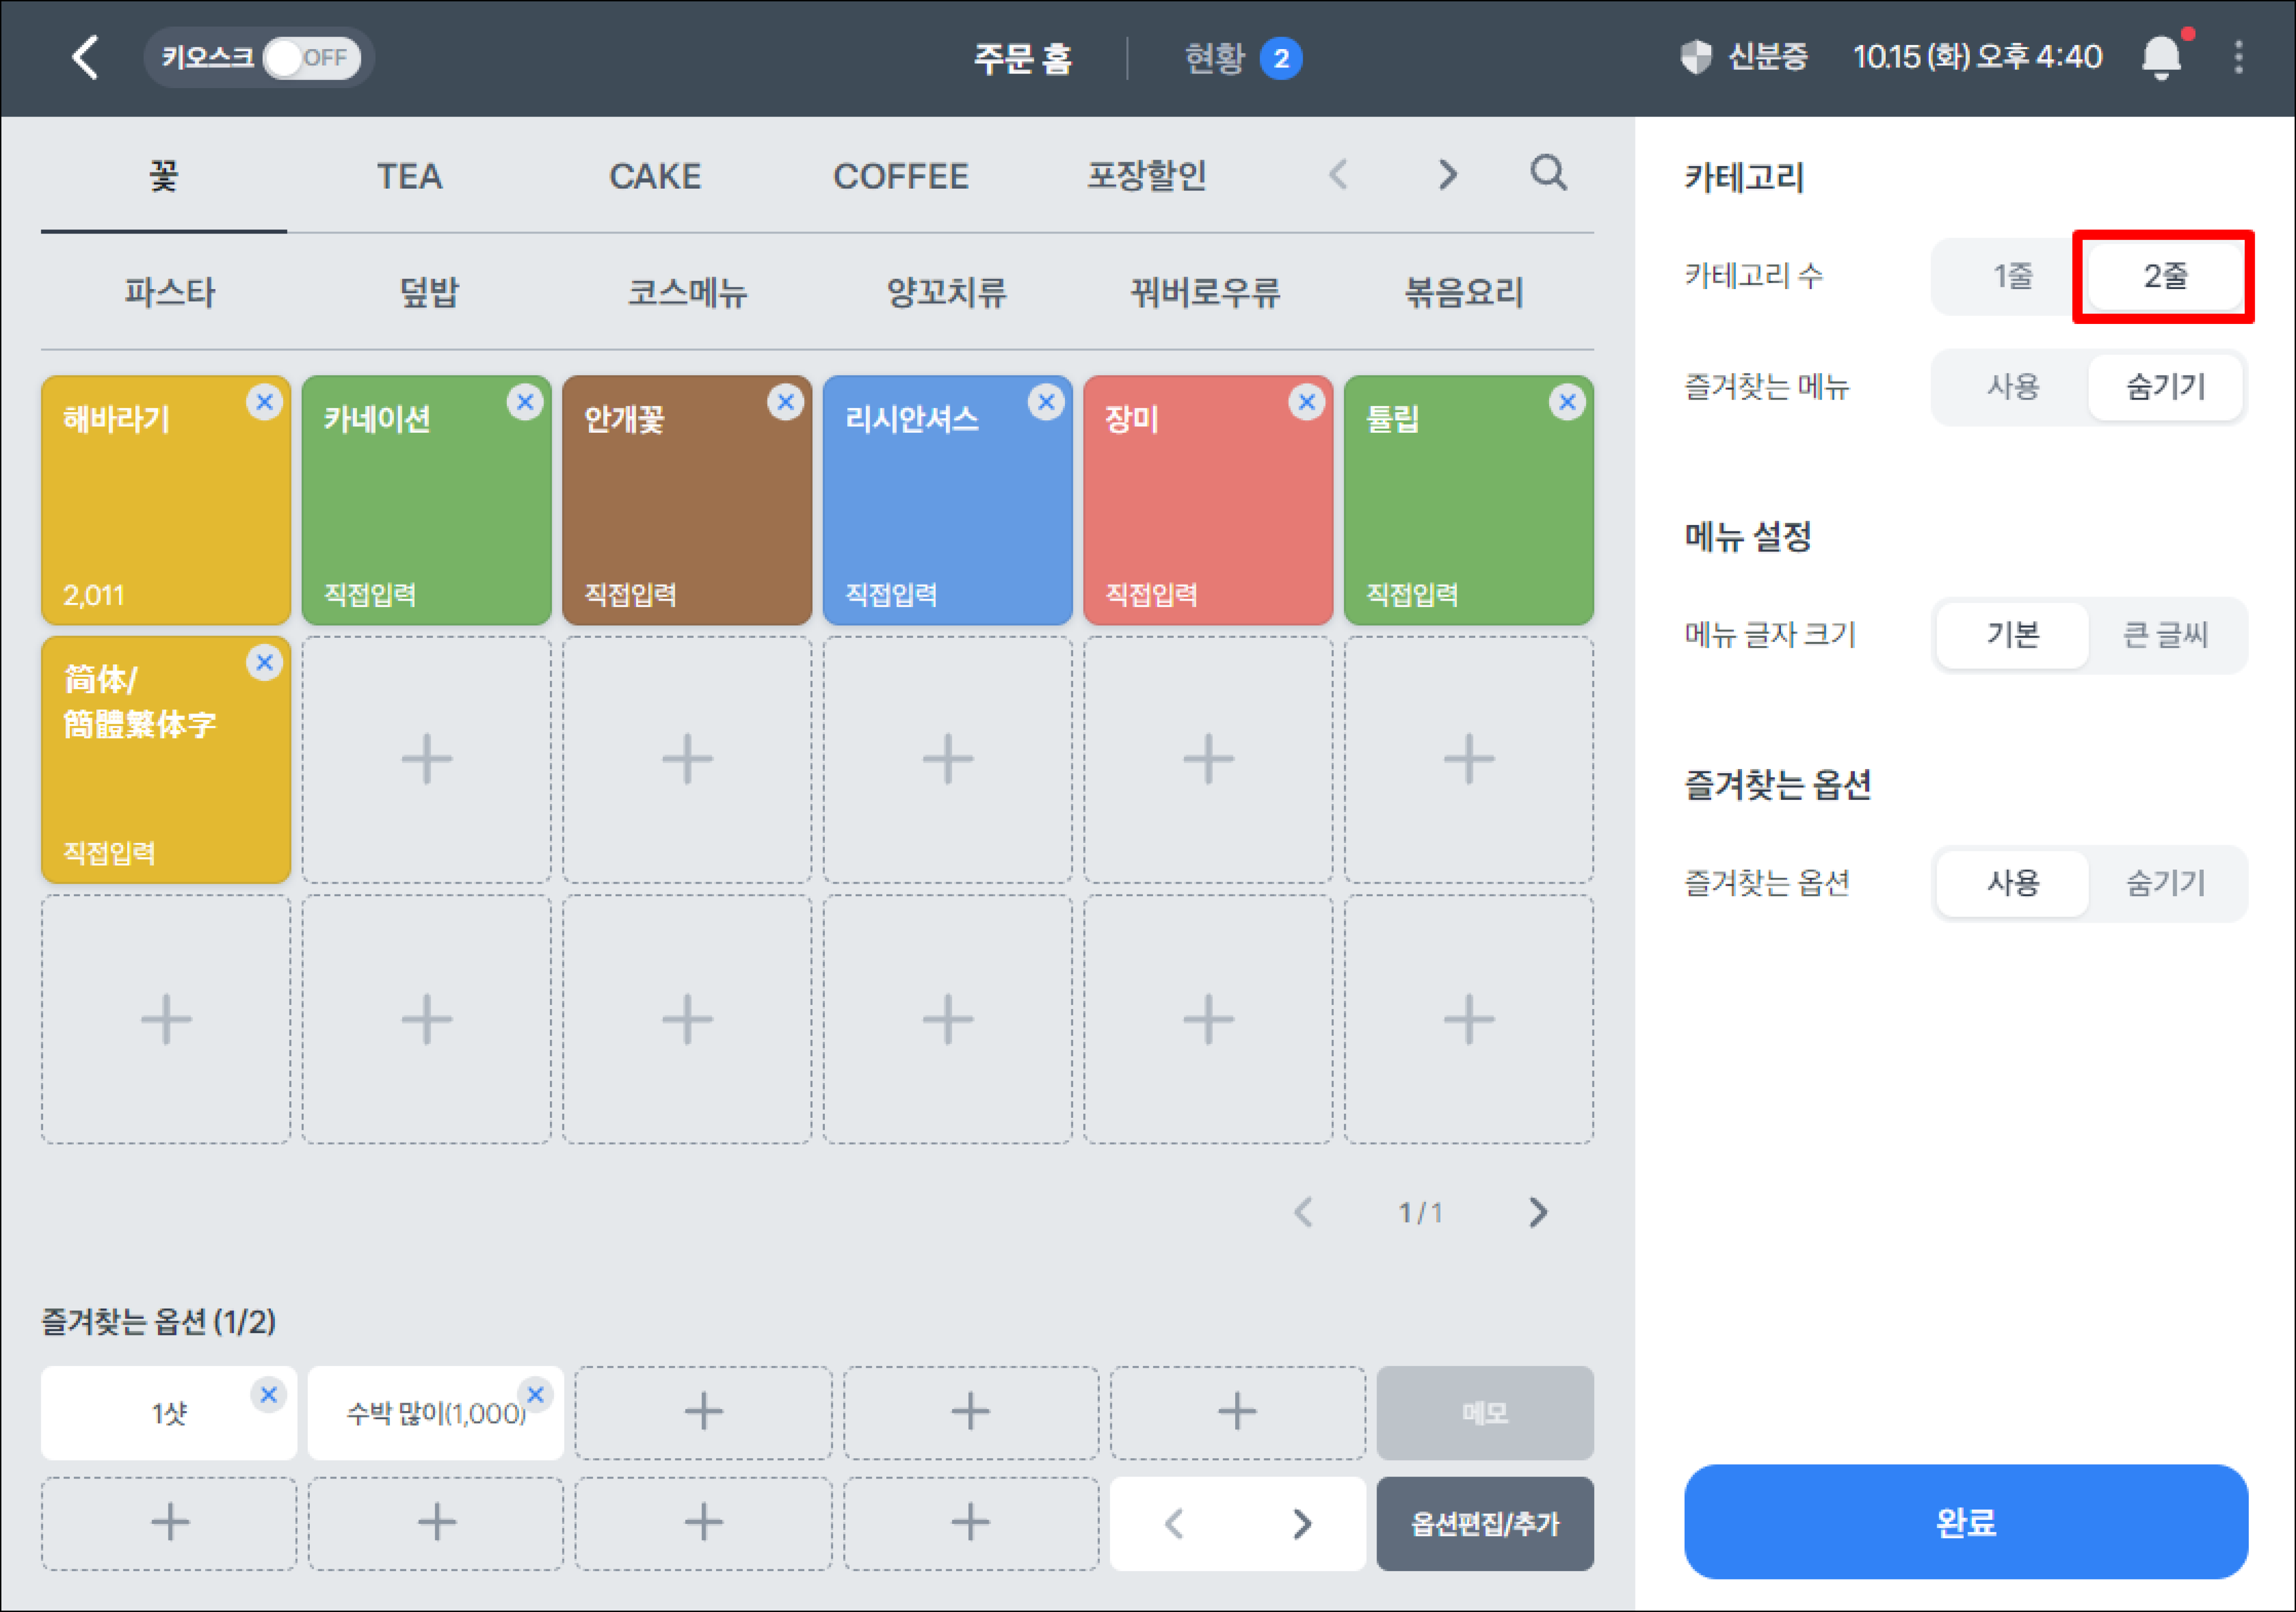2296x1612 pixels.
Task: Click the 옵션편집/추가 button
Action: (x=1484, y=1524)
